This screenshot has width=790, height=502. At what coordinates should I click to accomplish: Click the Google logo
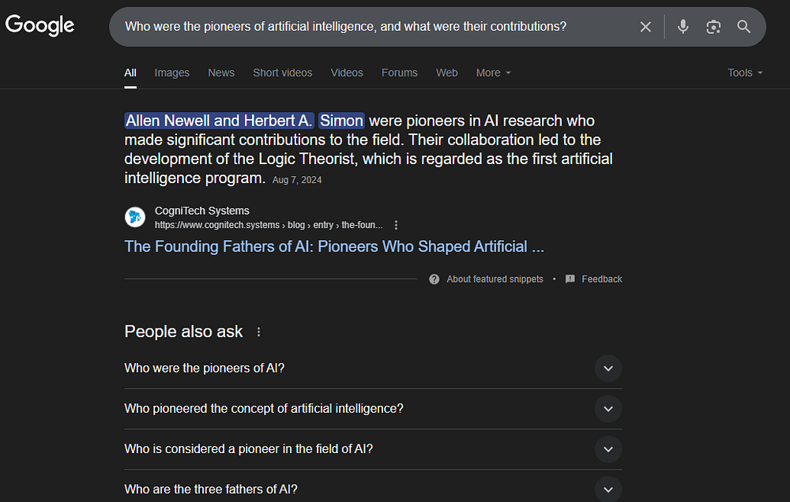pyautogui.click(x=39, y=25)
